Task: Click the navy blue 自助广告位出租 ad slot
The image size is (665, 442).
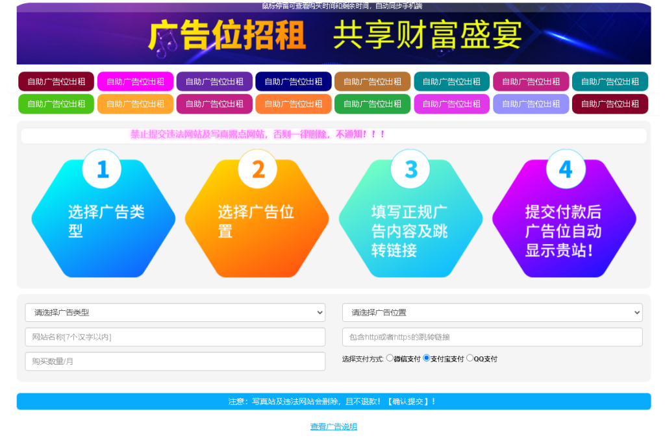Action: tap(294, 81)
